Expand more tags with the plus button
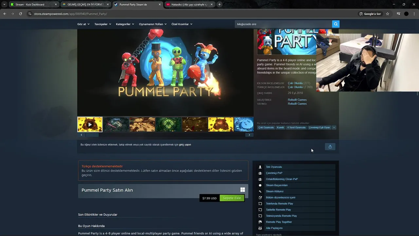Screen dimensions: 419x236 [x=334, y=128]
